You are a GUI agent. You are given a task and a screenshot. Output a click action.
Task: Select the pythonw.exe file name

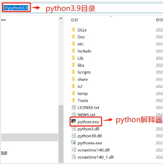tap(90, 143)
